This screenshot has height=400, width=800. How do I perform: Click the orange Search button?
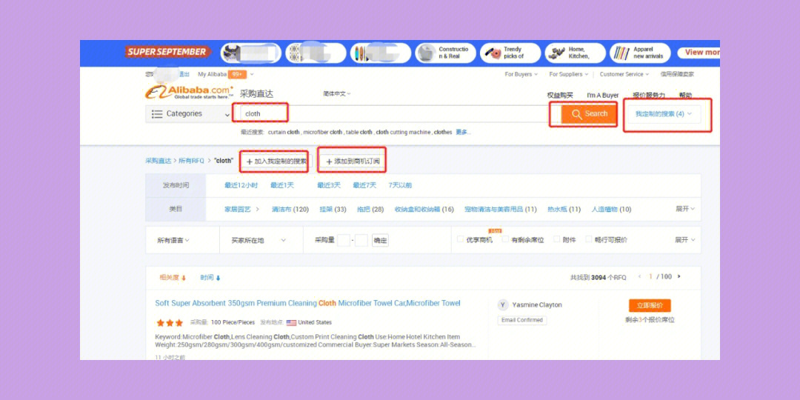(x=590, y=114)
